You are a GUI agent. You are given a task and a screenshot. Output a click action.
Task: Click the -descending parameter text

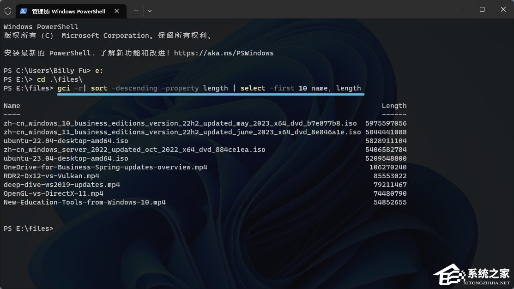(134, 89)
